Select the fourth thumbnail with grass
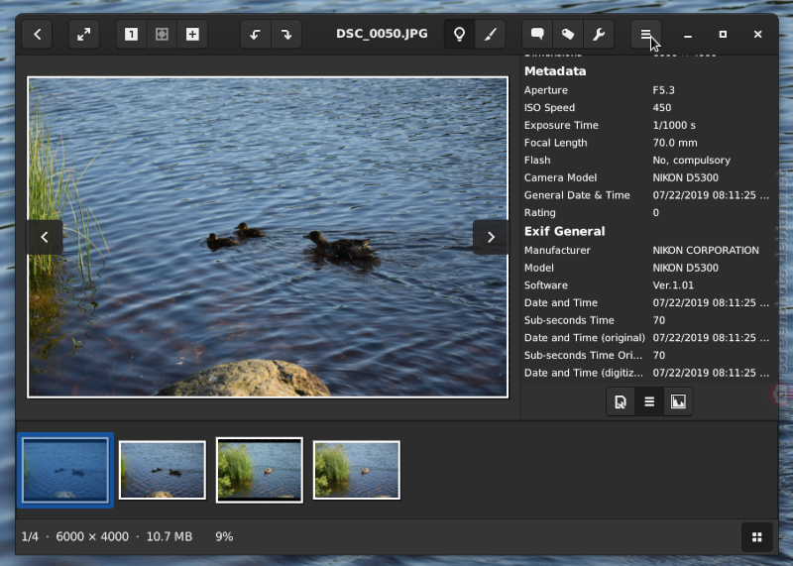The width and height of the screenshot is (793, 566). [x=357, y=470]
